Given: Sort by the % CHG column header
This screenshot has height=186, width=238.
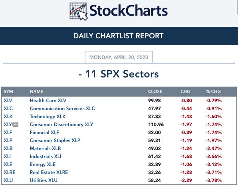Looking at the screenshot, I should coord(213,91).
